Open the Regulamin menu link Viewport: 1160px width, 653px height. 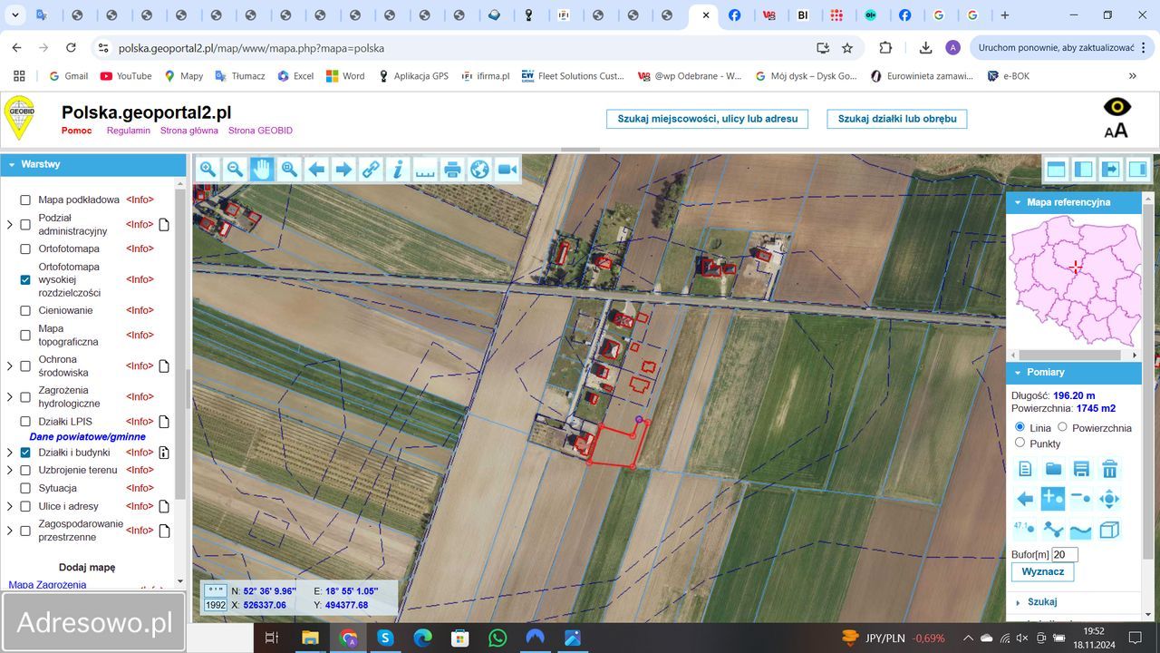coord(128,131)
